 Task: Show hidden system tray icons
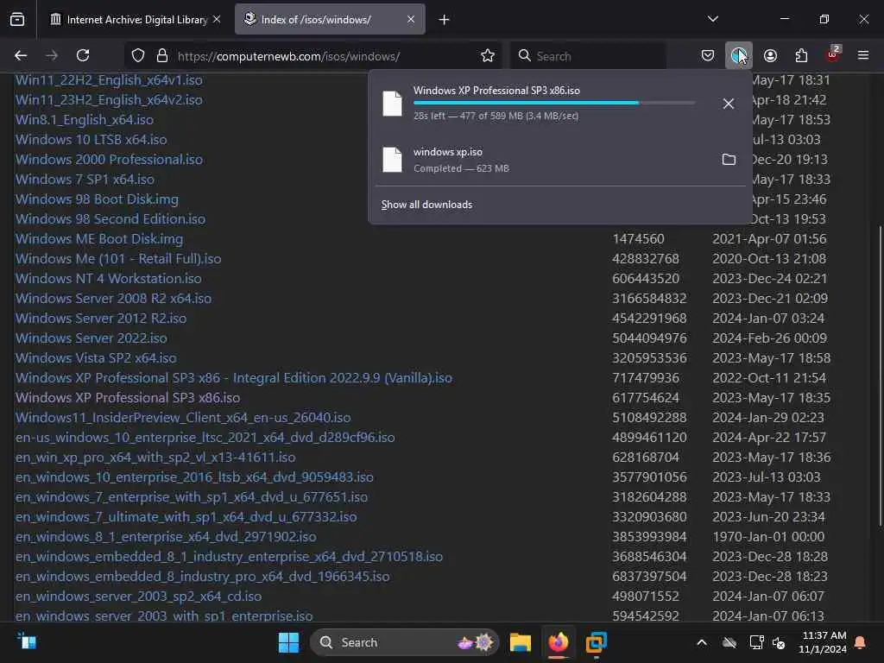coord(702,642)
